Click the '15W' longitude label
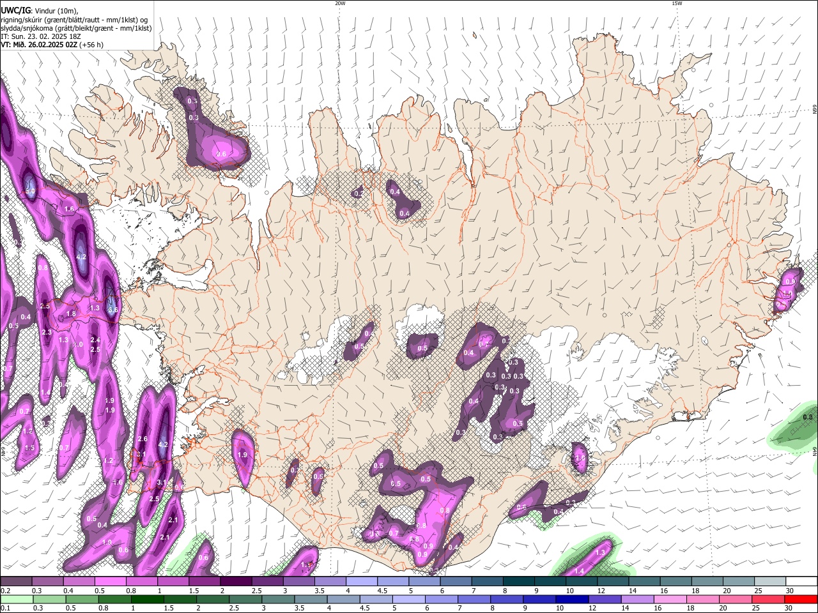Screen dimensions: 818x613 [677, 3]
